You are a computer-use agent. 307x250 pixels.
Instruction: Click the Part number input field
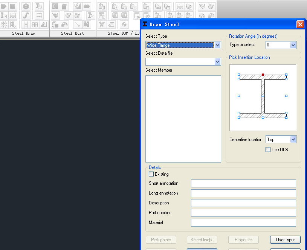243,213
